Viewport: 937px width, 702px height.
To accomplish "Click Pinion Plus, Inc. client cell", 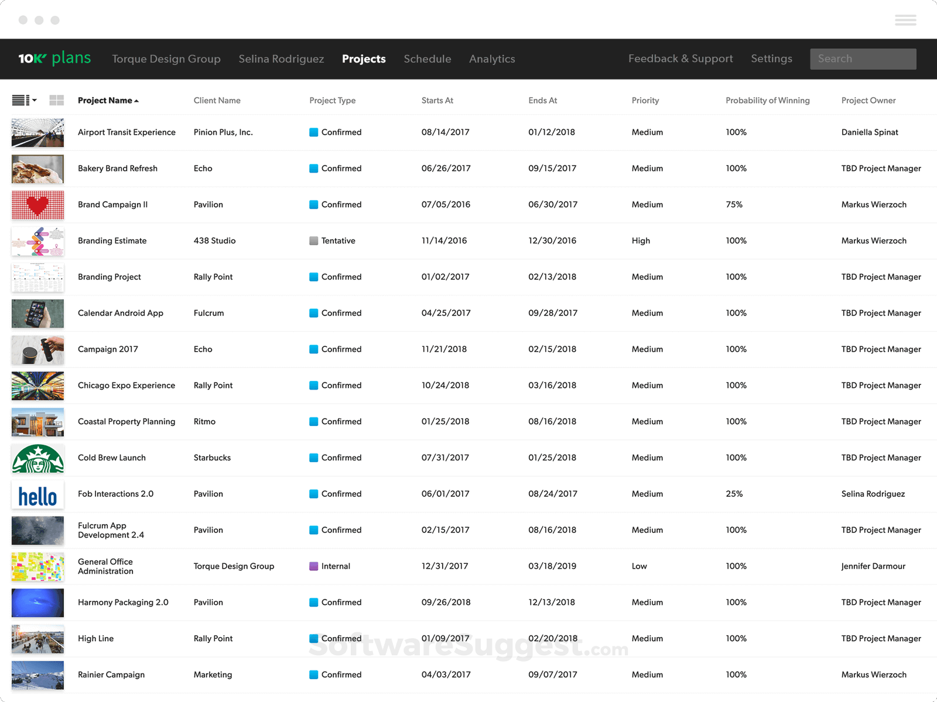I will [223, 132].
